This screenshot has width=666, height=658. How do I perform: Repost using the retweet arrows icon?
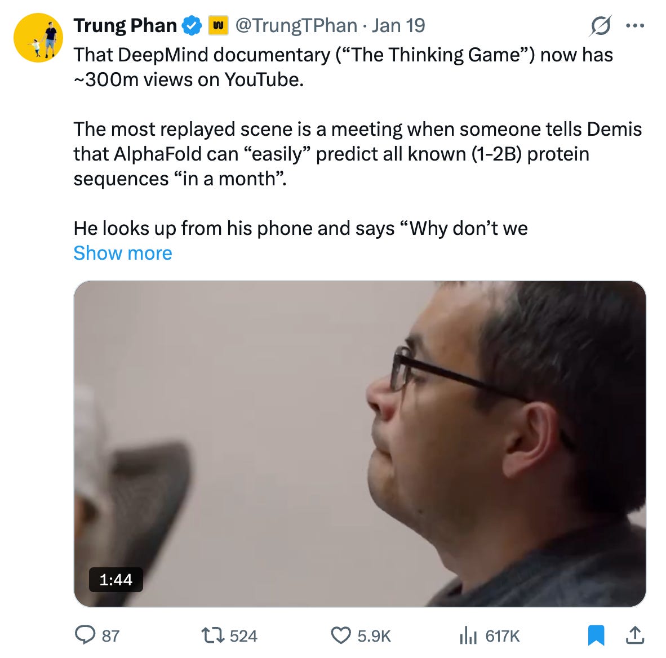point(213,635)
